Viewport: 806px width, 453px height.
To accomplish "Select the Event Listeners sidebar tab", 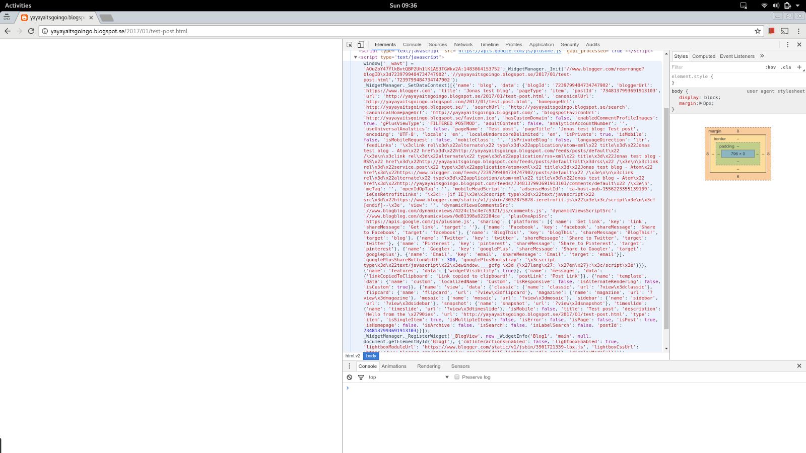I will [737, 56].
